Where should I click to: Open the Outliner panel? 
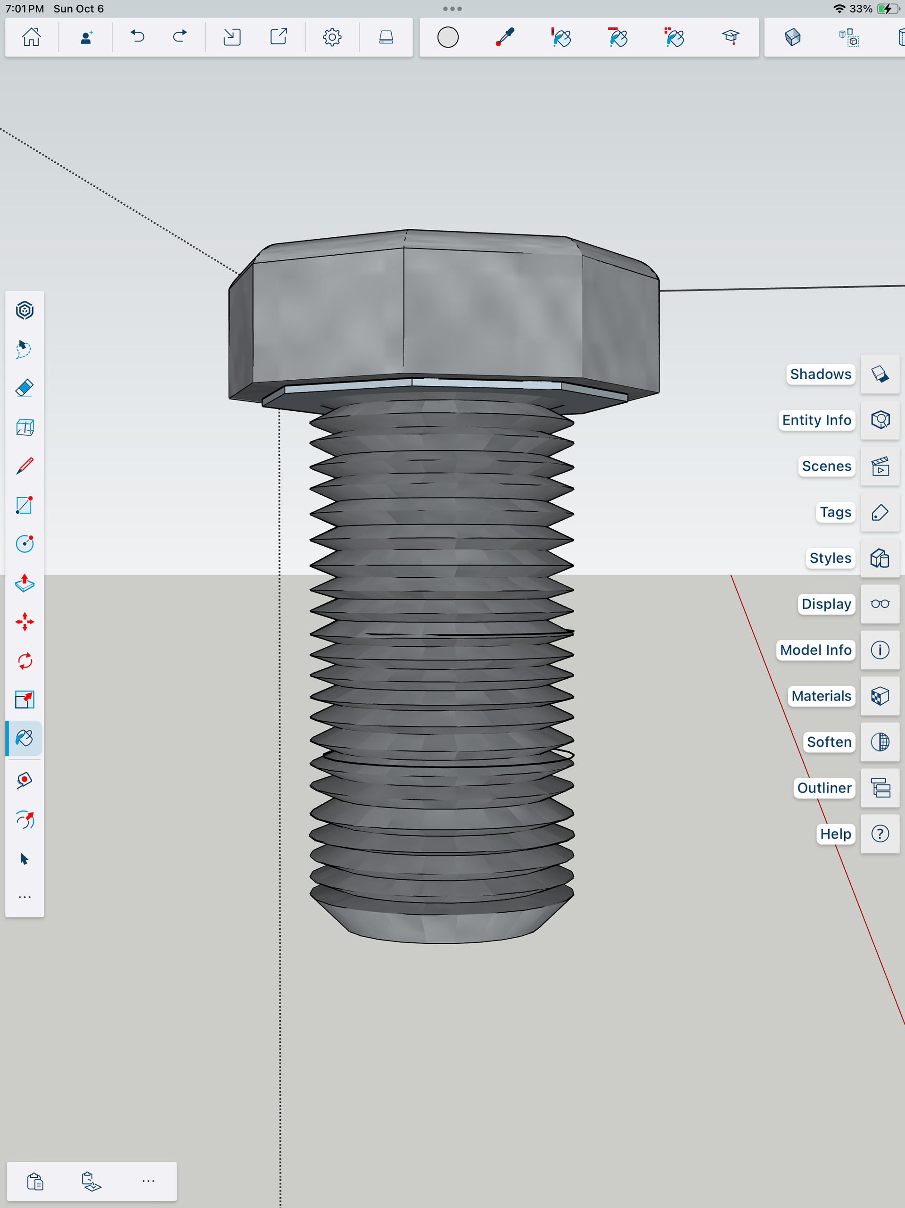pos(880,788)
